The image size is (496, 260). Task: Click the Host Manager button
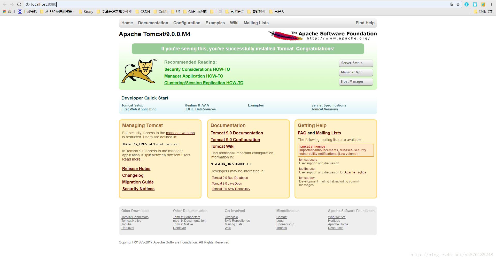click(x=356, y=82)
